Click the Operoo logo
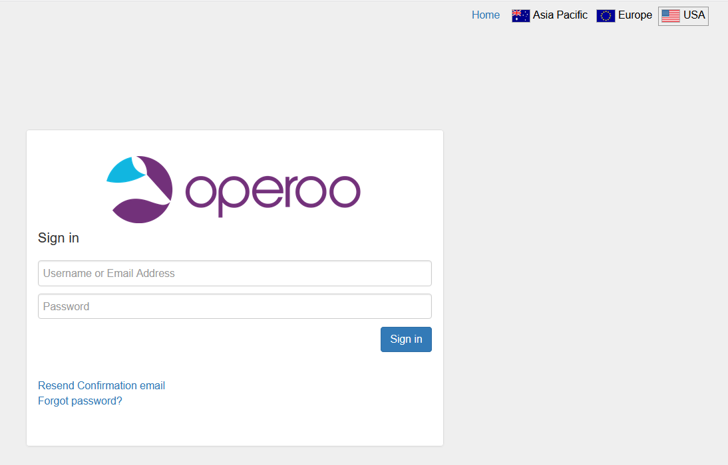This screenshot has width=728, height=465. click(234, 189)
